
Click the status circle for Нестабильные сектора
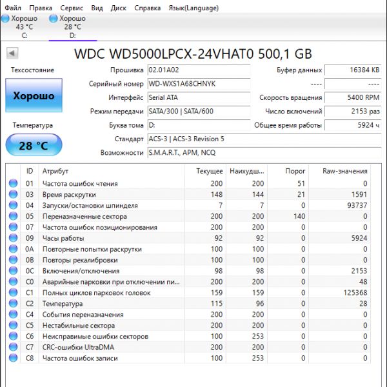click(13, 326)
